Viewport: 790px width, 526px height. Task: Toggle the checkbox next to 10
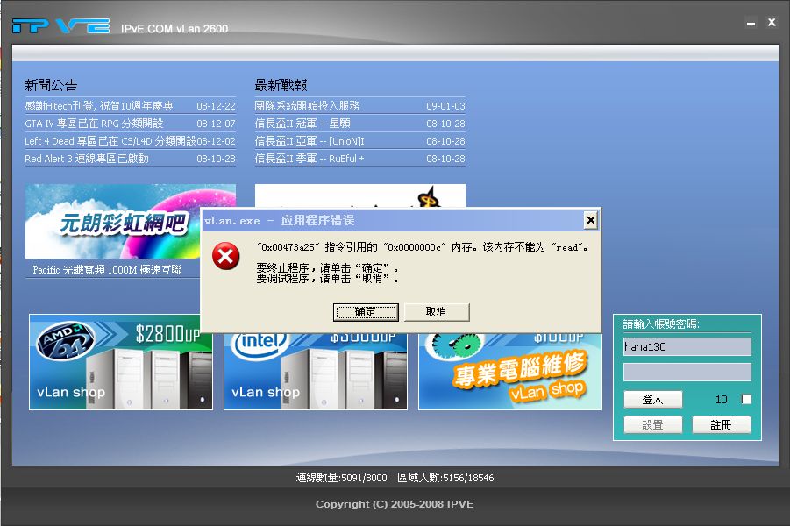tap(746, 399)
